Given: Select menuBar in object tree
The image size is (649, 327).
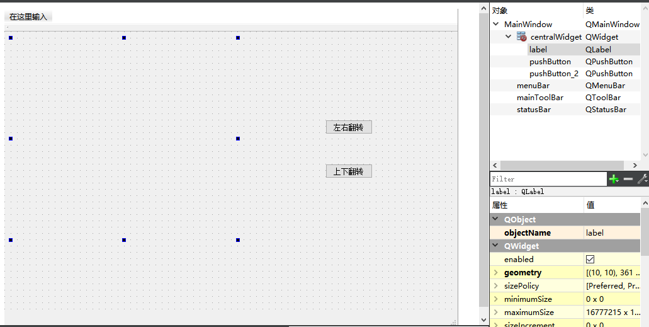Looking at the screenshot, I should tap(533, 86).
